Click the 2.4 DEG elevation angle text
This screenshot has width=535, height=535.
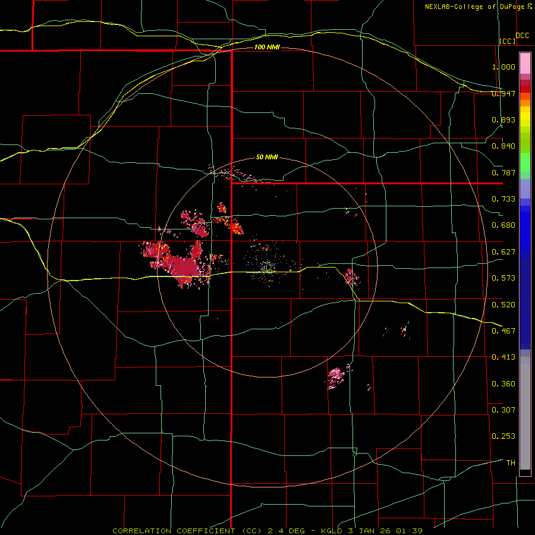[285, 531]
